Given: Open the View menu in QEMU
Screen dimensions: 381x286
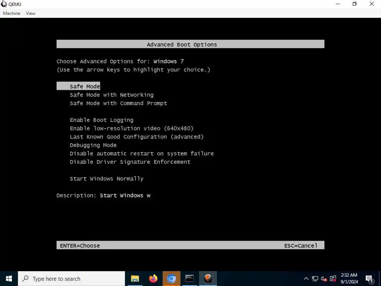Looking at the screenshot, I should pyautogui.click(x=31, y=13).
